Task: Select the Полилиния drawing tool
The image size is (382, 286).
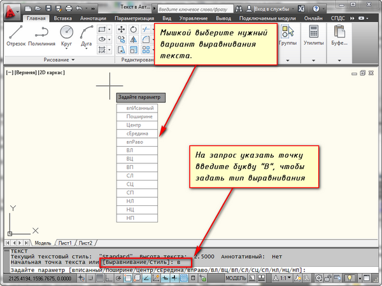Action: click(41, 36)
